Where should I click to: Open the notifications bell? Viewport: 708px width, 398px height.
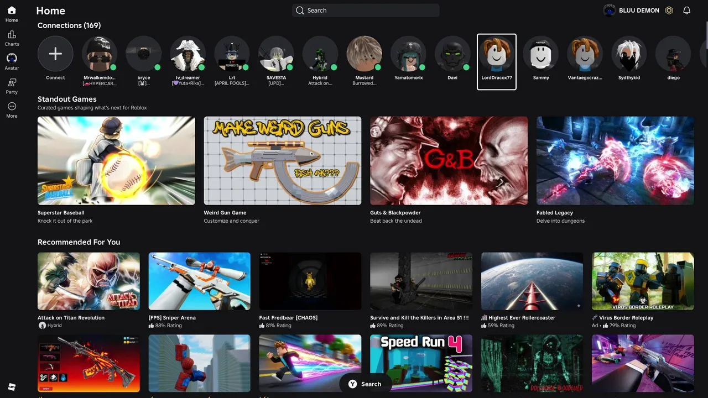(686, 11)
